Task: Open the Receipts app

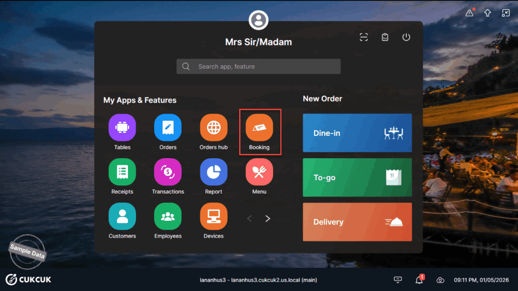Action: (x=122, y=172)
